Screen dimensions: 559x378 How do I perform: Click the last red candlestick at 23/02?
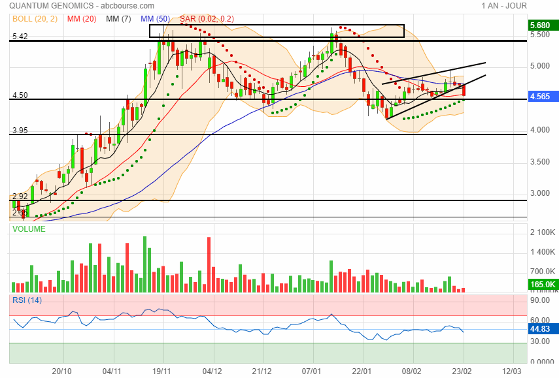464,89
